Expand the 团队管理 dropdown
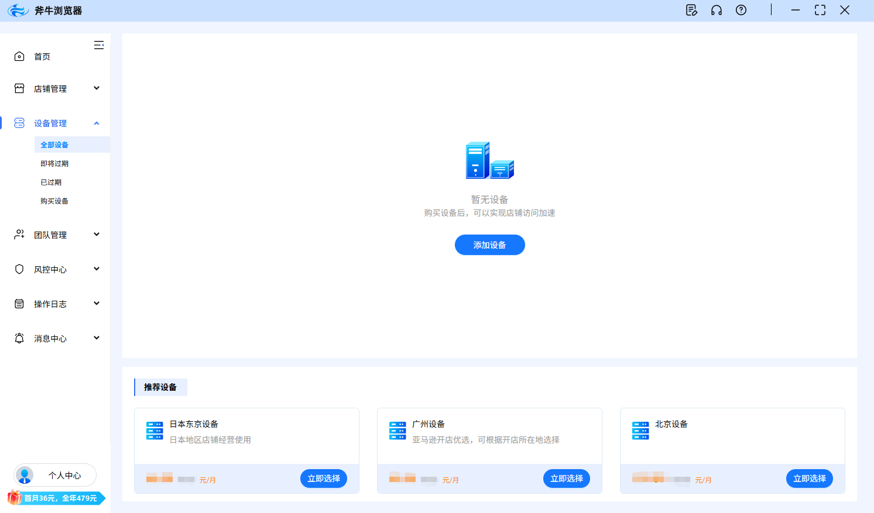The width and height of the screenshot is (874, 513). (x=97, y=235)
